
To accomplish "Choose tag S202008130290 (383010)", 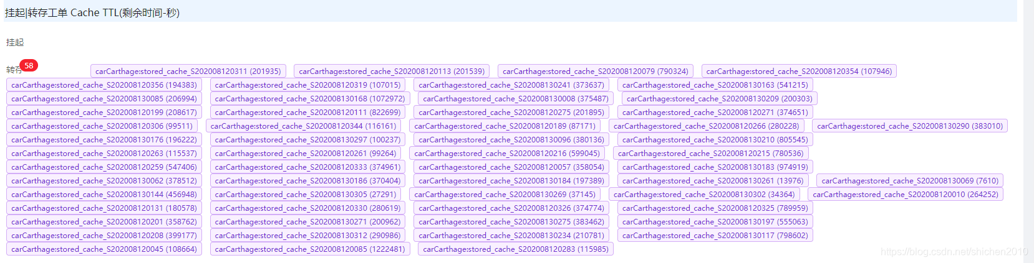I will tap(910, 126).
